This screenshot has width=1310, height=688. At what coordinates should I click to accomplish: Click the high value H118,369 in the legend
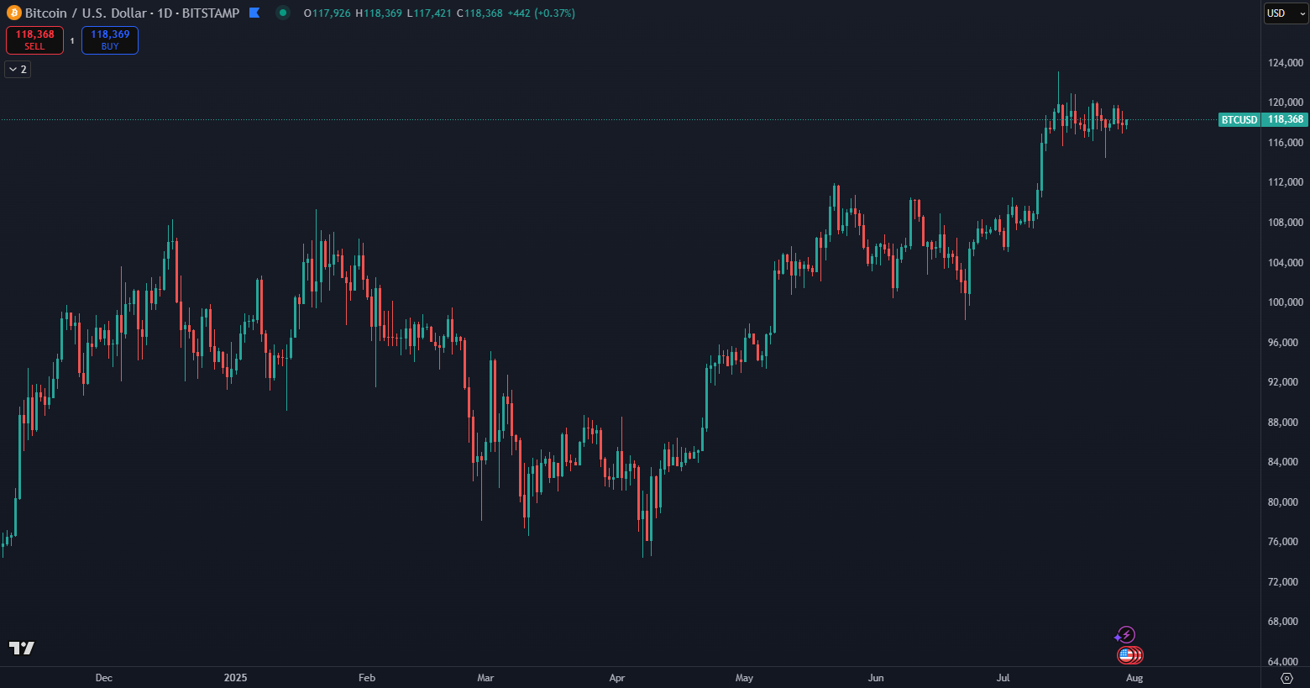coord(379,13)
